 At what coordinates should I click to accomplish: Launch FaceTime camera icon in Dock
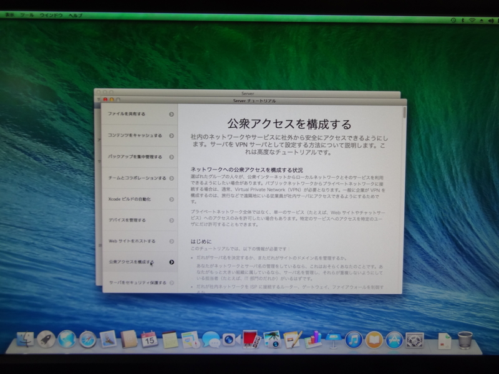[231, 340]
